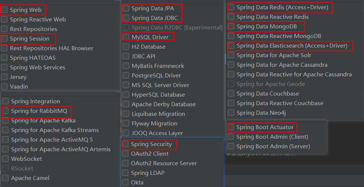Tick Spring Data Elasticsearch checkbox
364x187 pixels.
click(231, 45)
